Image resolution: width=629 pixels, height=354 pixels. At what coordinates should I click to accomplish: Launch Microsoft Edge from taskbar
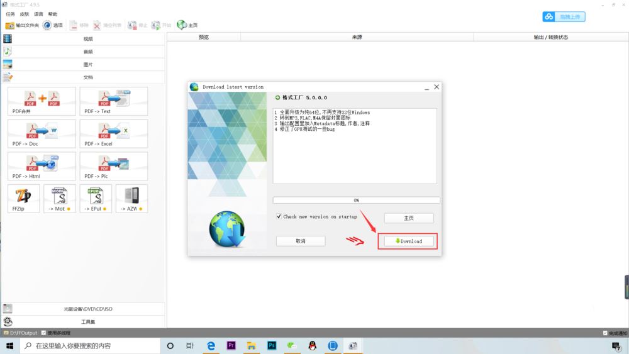(211, 346)
